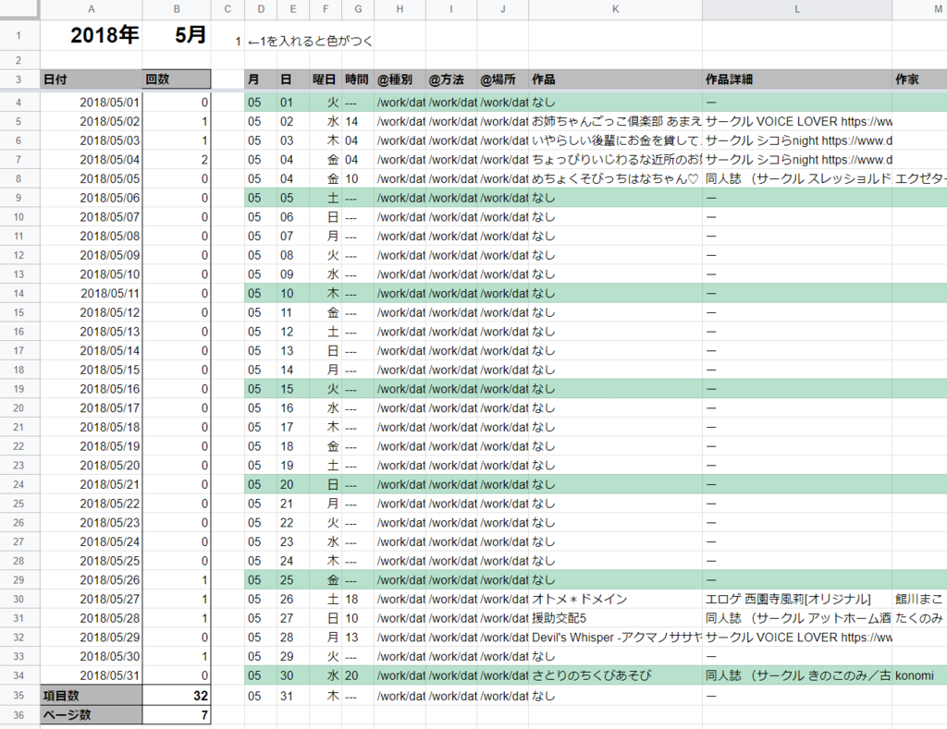This screenshot has height=729, width=947.
Task: Select the 2018/05/26 date cell
Action: (x=92, y=580)
